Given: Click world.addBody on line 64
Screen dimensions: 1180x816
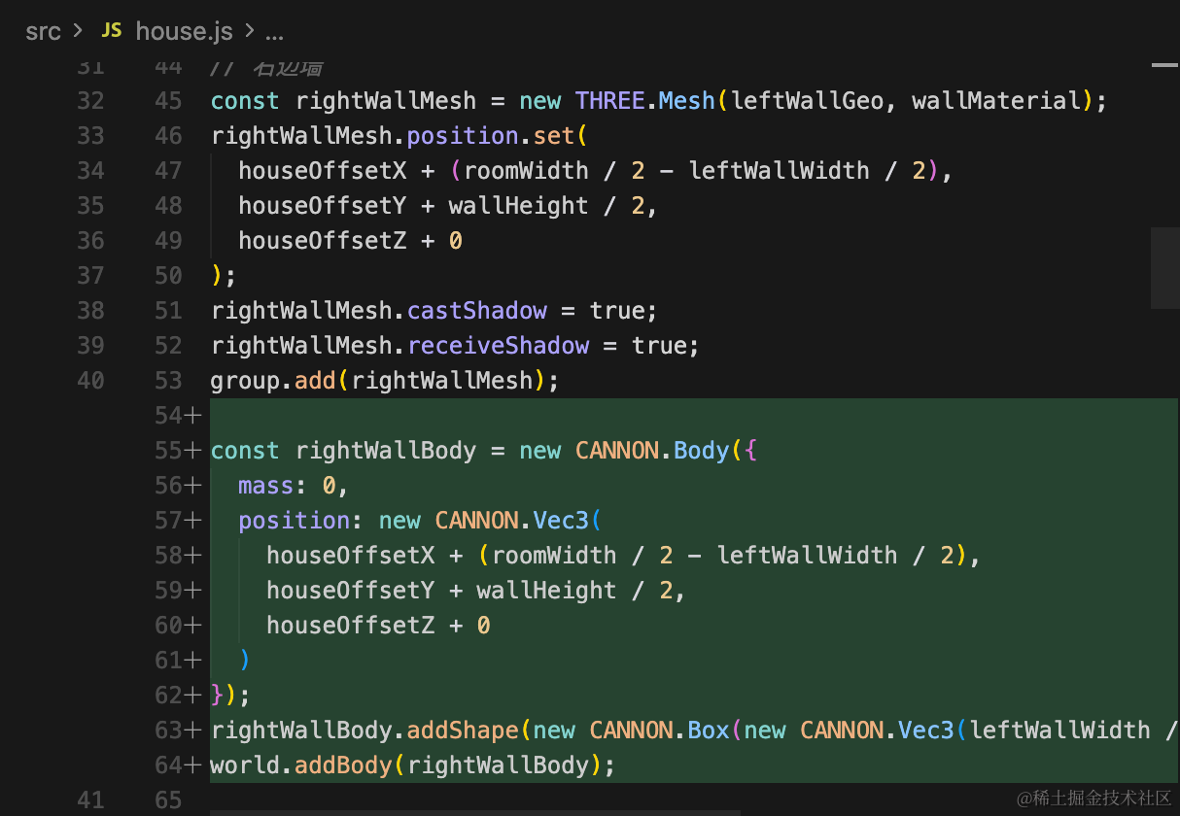Looking at the screenshot, I should [x=301, y=765].
